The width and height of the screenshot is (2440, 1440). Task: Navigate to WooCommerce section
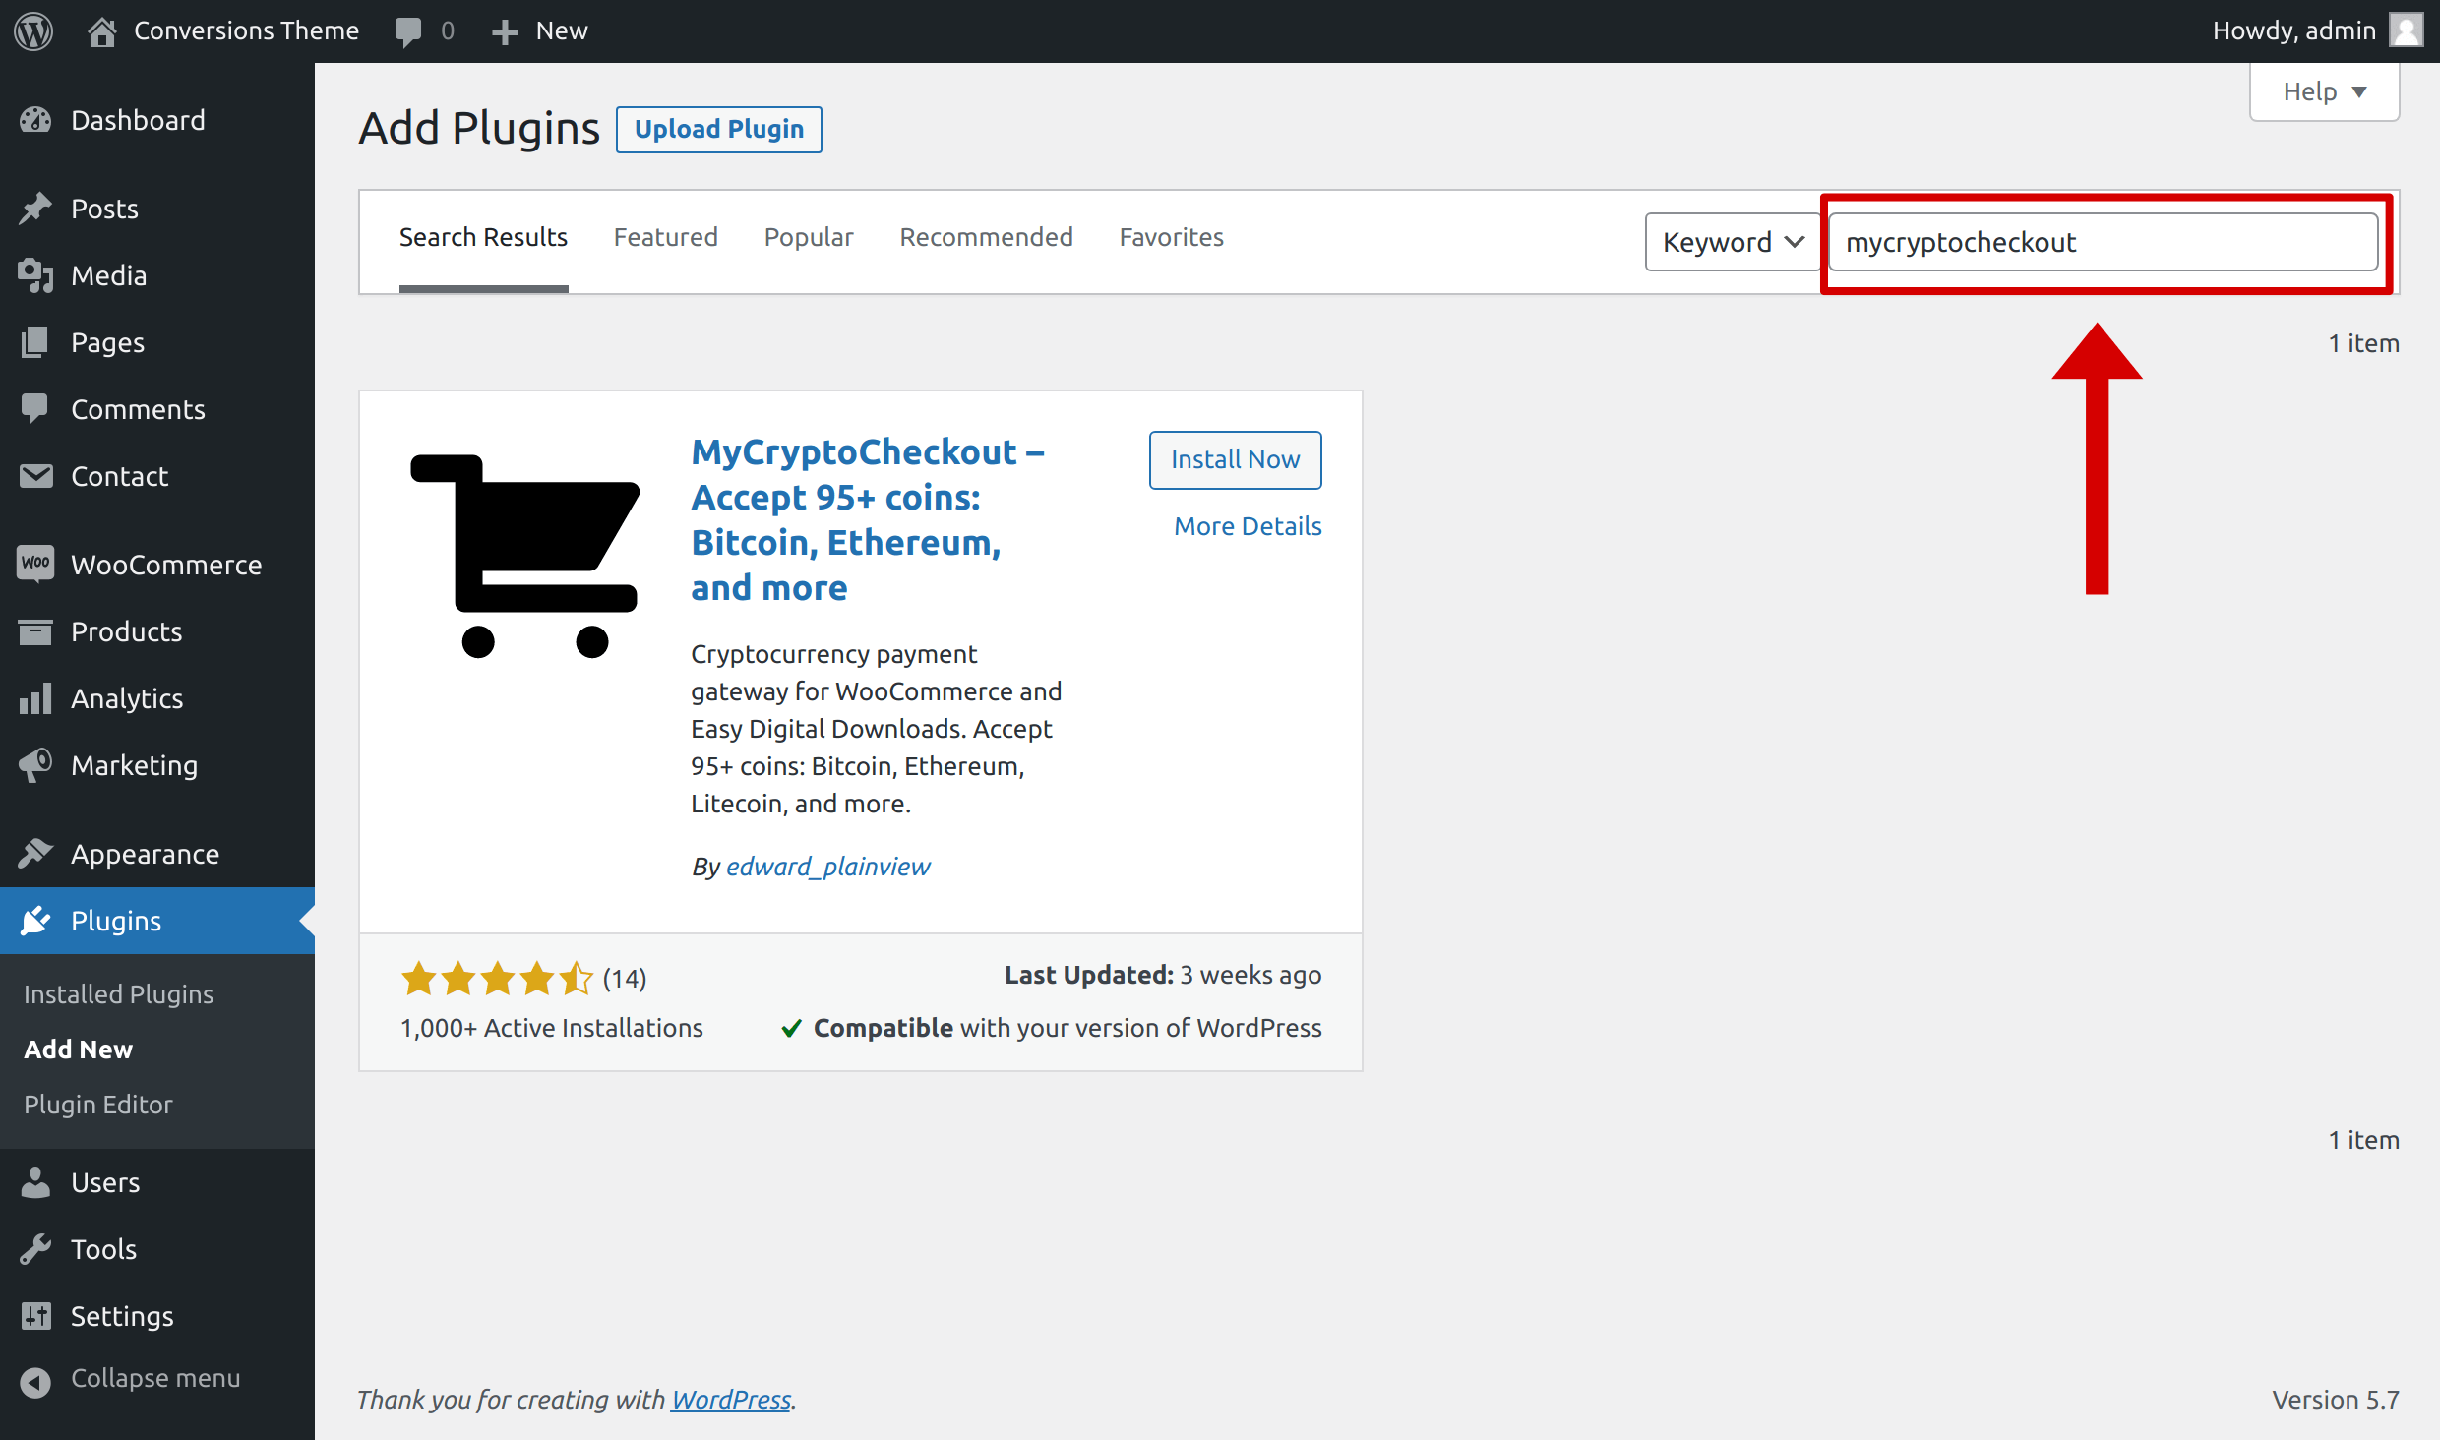[x=164, y=563]
